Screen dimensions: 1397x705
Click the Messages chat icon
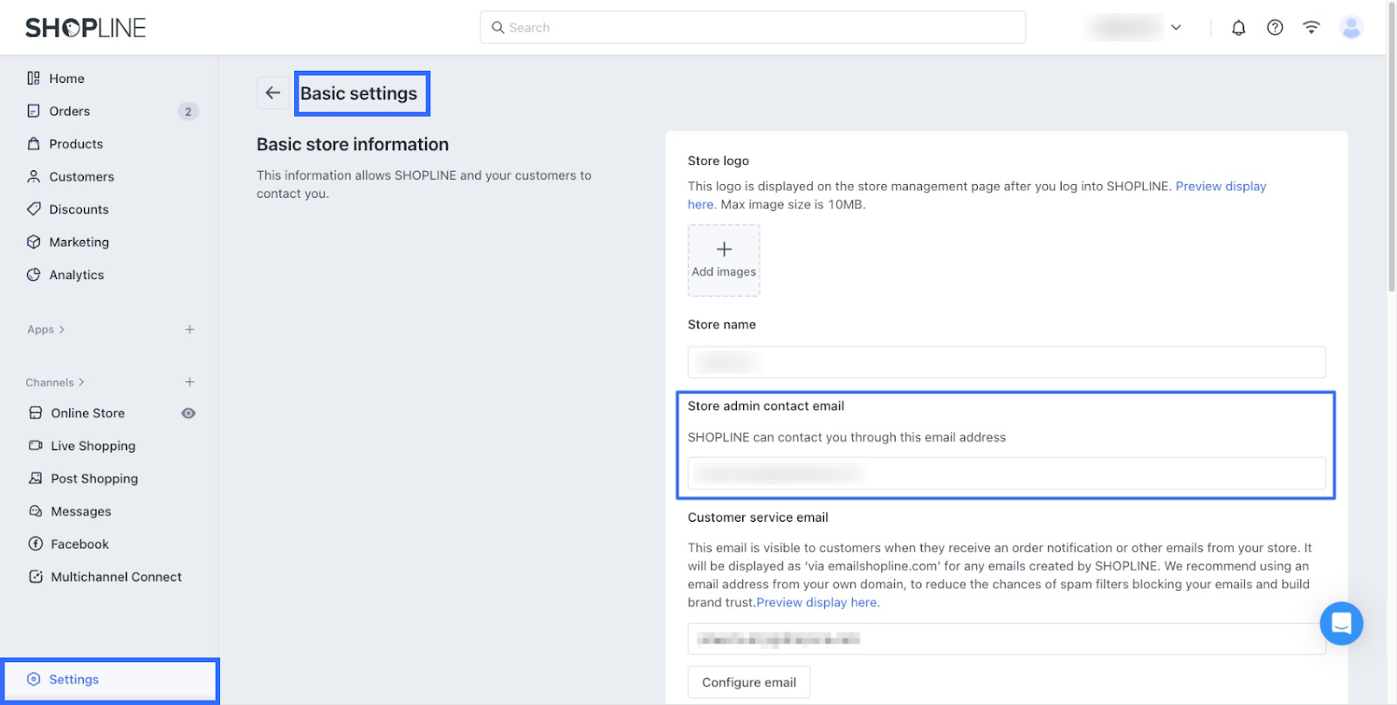(x=36, y=511)
